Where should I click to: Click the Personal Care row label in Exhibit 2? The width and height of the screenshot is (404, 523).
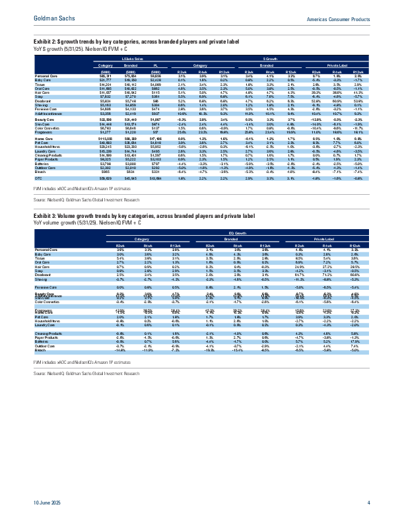pyautogui.click(x=46, y=76)
